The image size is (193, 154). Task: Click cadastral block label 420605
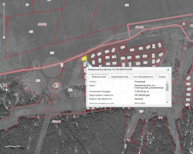(x=42, y=25)
